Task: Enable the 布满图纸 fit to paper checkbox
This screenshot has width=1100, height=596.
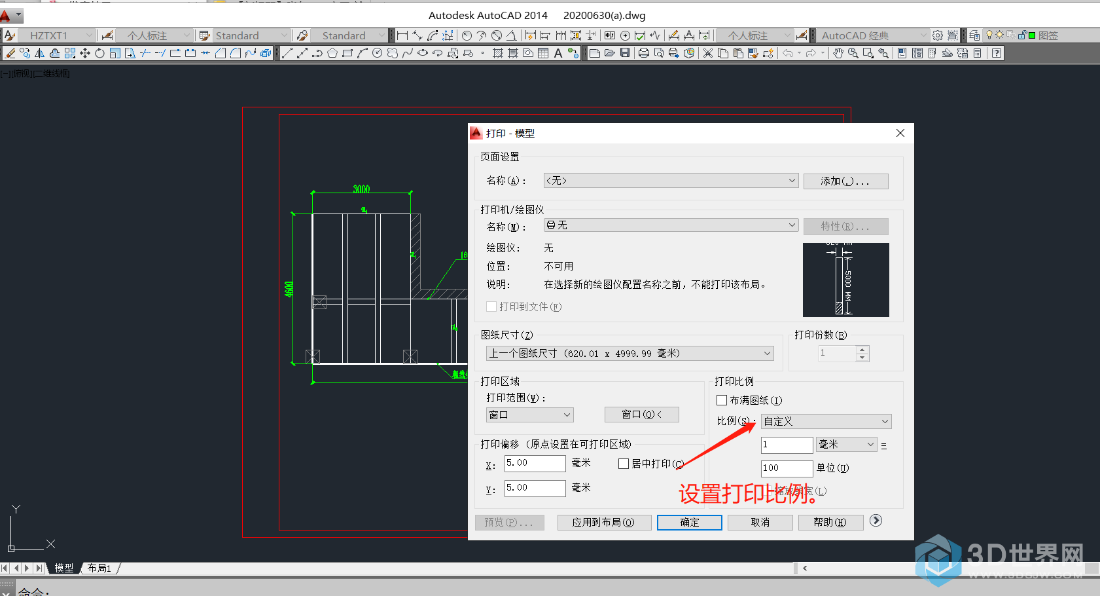Action: click(722, 400)
